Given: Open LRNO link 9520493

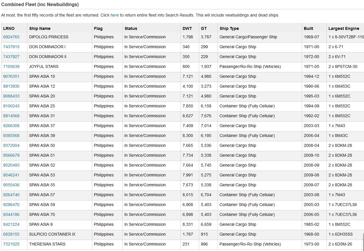Looking at the screenshot, I should [11, 165].
